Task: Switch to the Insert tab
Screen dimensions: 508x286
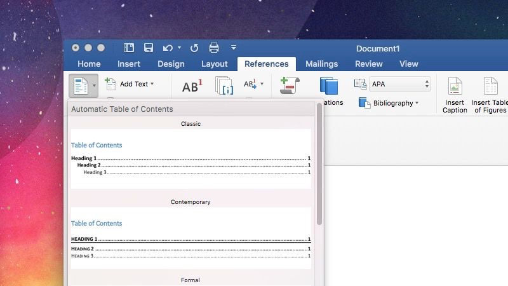Action: point(129,64)
